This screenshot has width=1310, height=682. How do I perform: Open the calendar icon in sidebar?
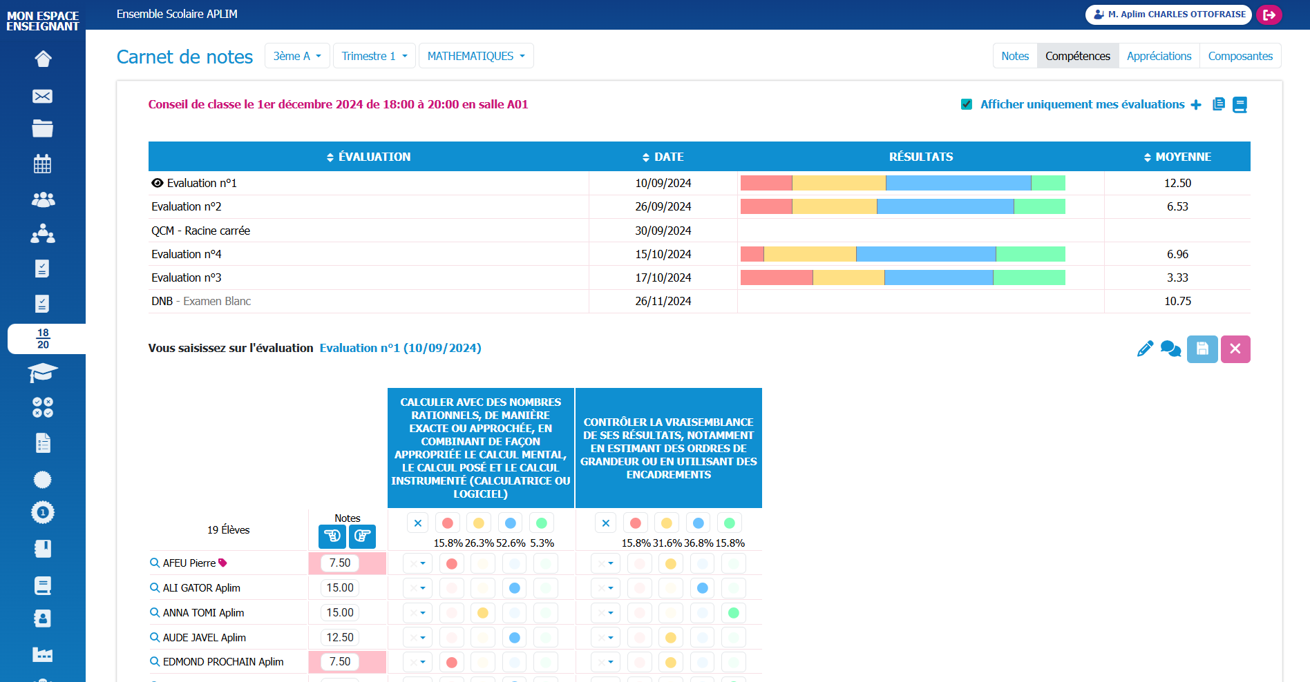(43, 164)
